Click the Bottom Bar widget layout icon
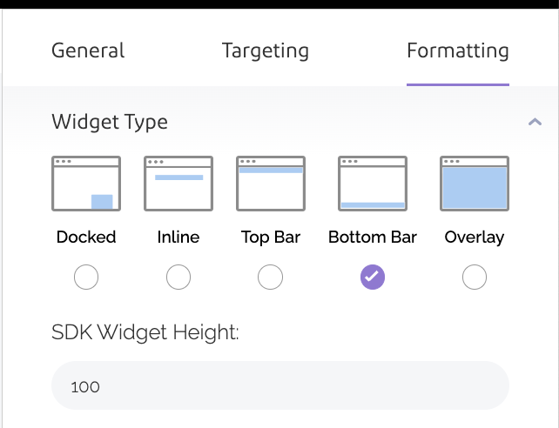 [372, 184]
